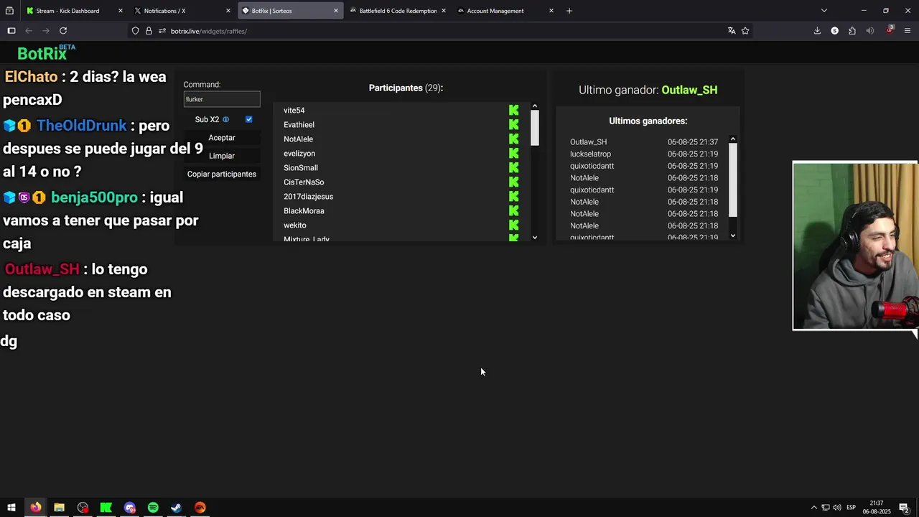This screenshot has height=517, width=919.
Task: Open the extensions puzzle icon
Action: [x=852, y=31]
